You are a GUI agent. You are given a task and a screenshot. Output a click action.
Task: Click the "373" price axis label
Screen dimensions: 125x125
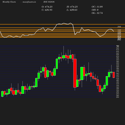(117, 83)
